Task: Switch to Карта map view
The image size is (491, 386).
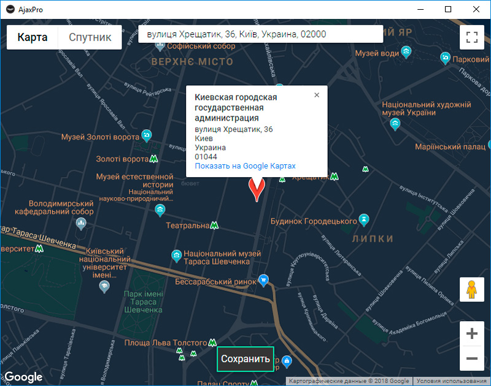Action: [33, 37]
